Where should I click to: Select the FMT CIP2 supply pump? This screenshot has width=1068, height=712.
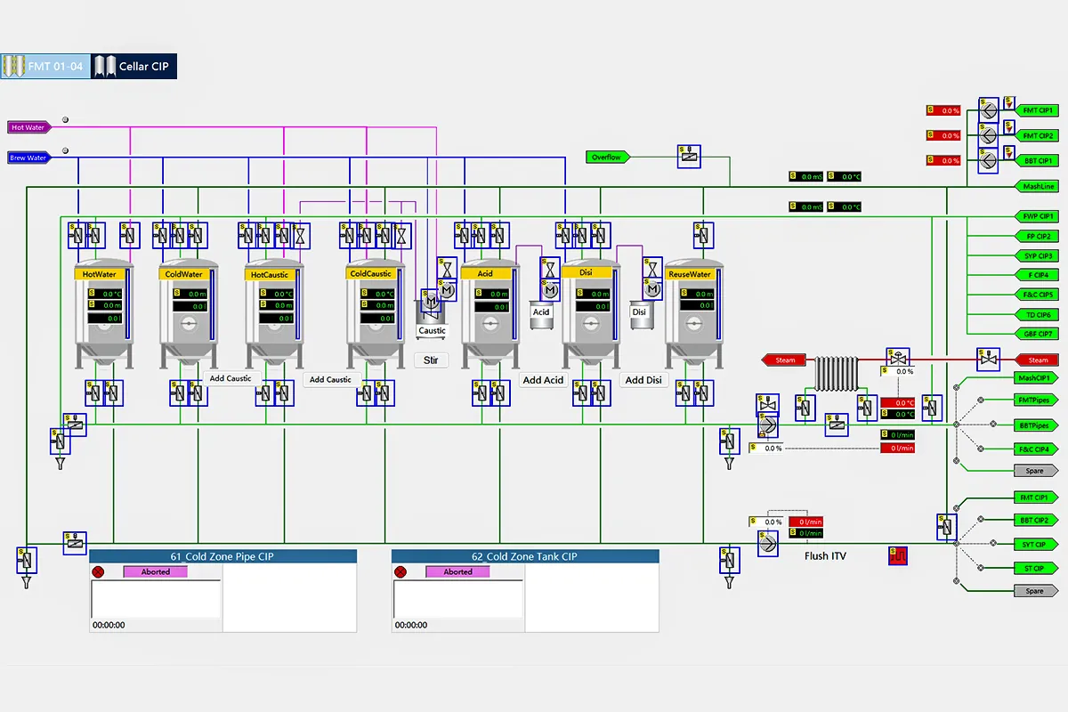[x=988, y=135]
